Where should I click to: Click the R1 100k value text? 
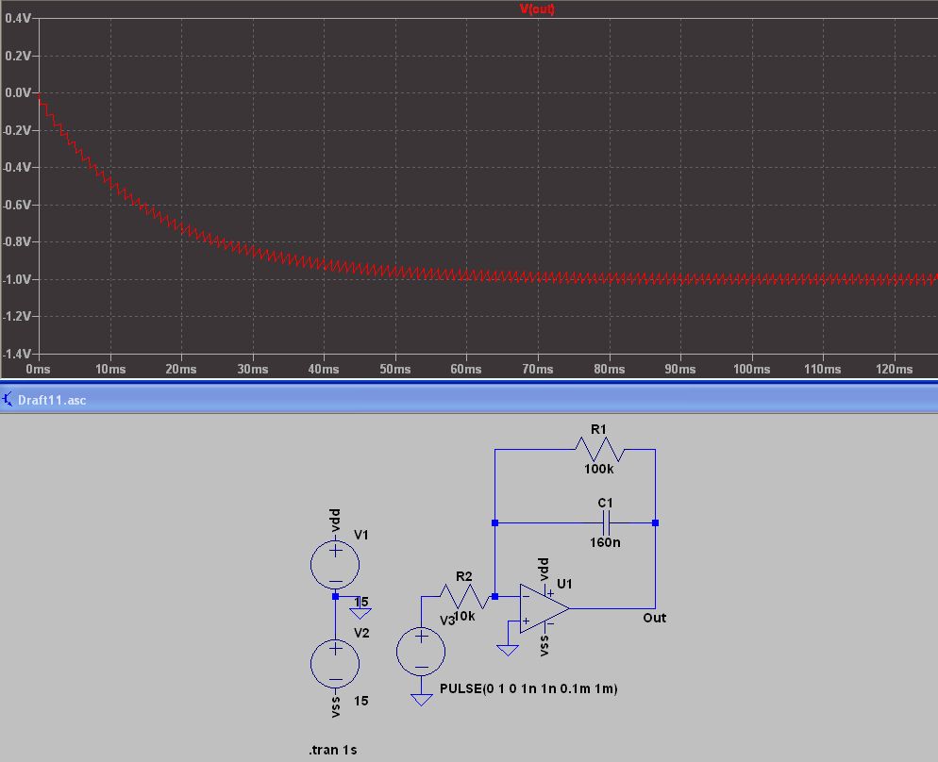click(x=599, y=469)
